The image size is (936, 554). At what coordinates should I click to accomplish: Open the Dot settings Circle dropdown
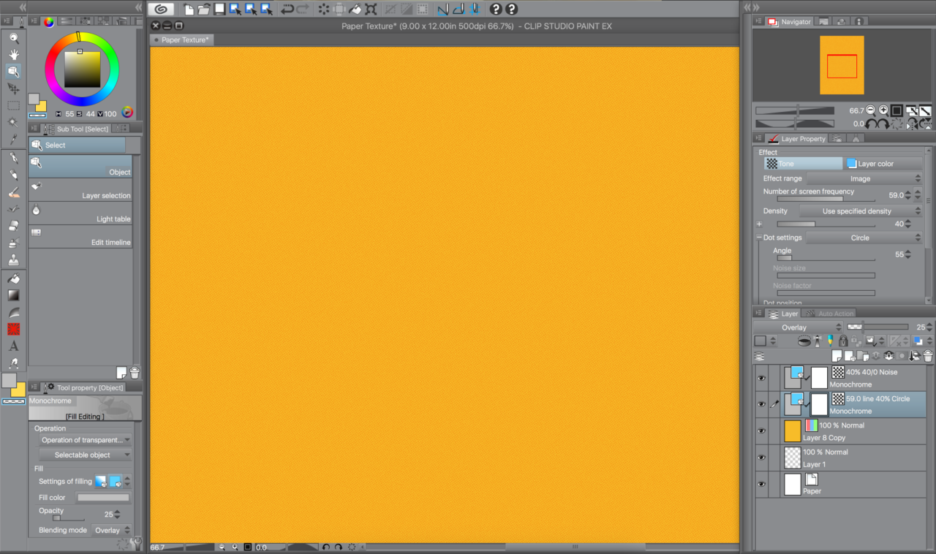(860, 238)
